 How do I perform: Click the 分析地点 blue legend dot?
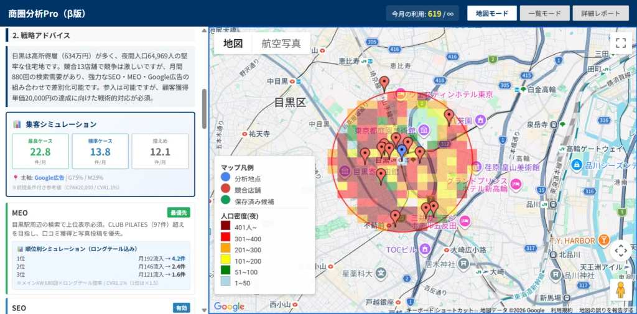(x=225, y=177)
